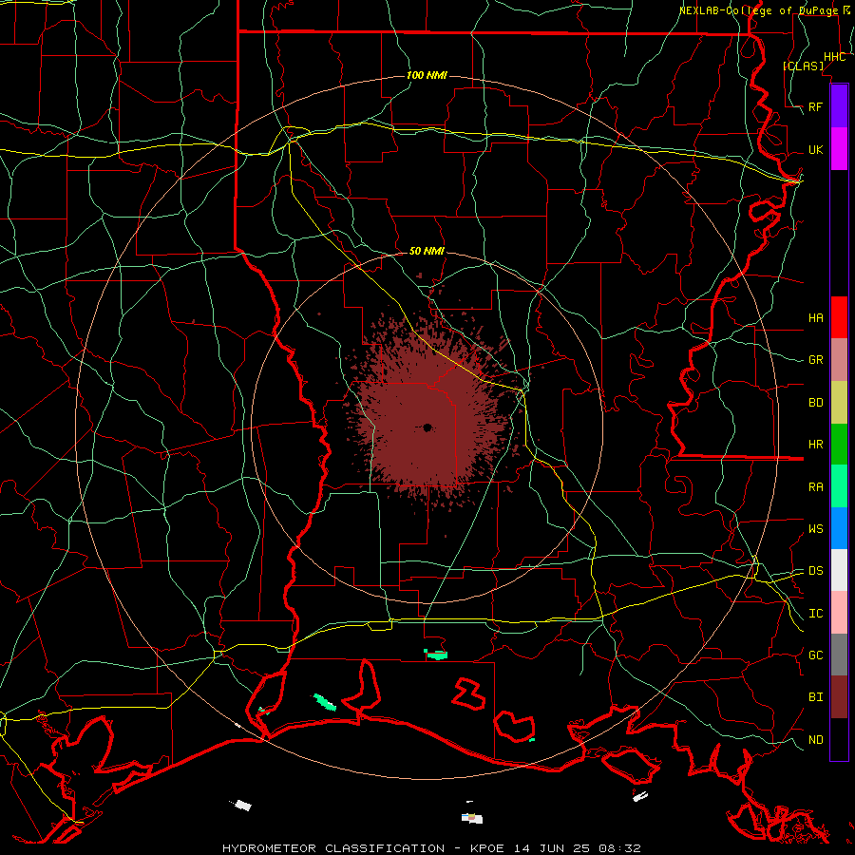Click the IC light-pink legend swatch

839,613
